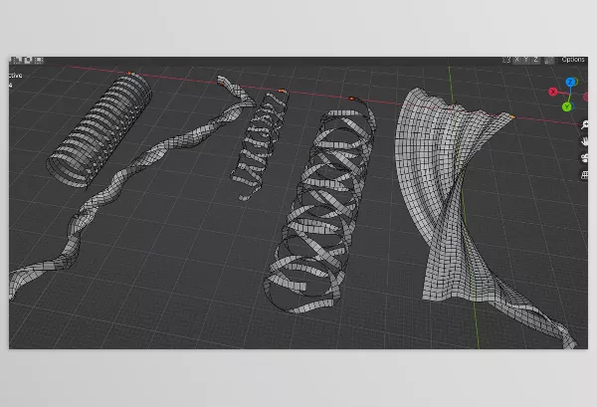
Task: Switch perspective/orthographic with the grid icon
Action: (583, 174)
